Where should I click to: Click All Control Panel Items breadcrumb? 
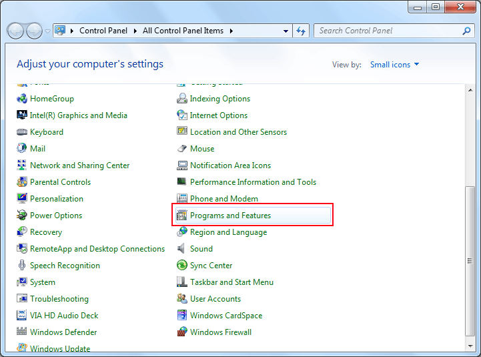[183, 31]
